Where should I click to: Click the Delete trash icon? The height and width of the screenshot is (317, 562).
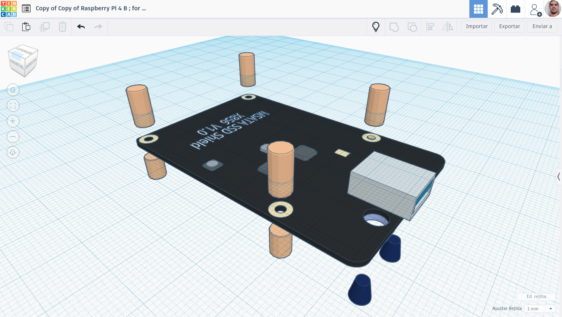click(62, 27)
